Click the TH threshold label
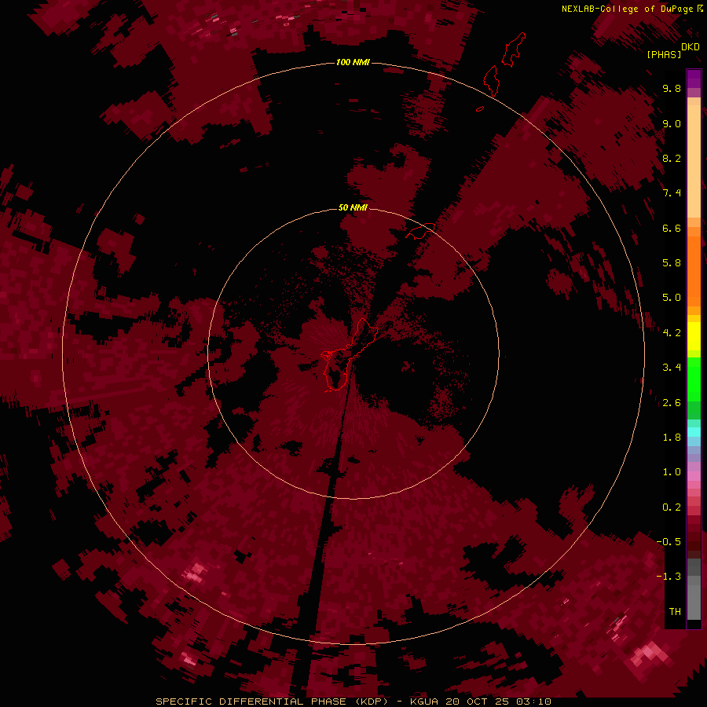 675,612
